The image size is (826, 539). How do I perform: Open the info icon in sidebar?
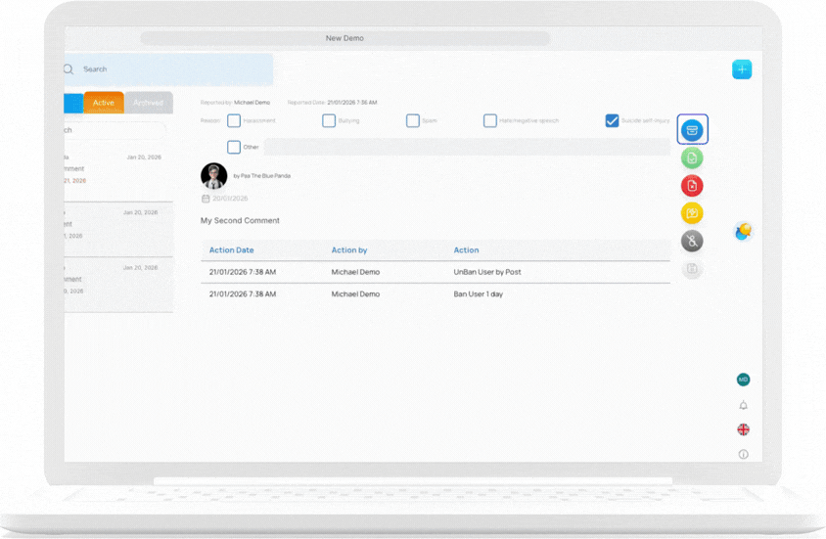(x=743, y=454)
